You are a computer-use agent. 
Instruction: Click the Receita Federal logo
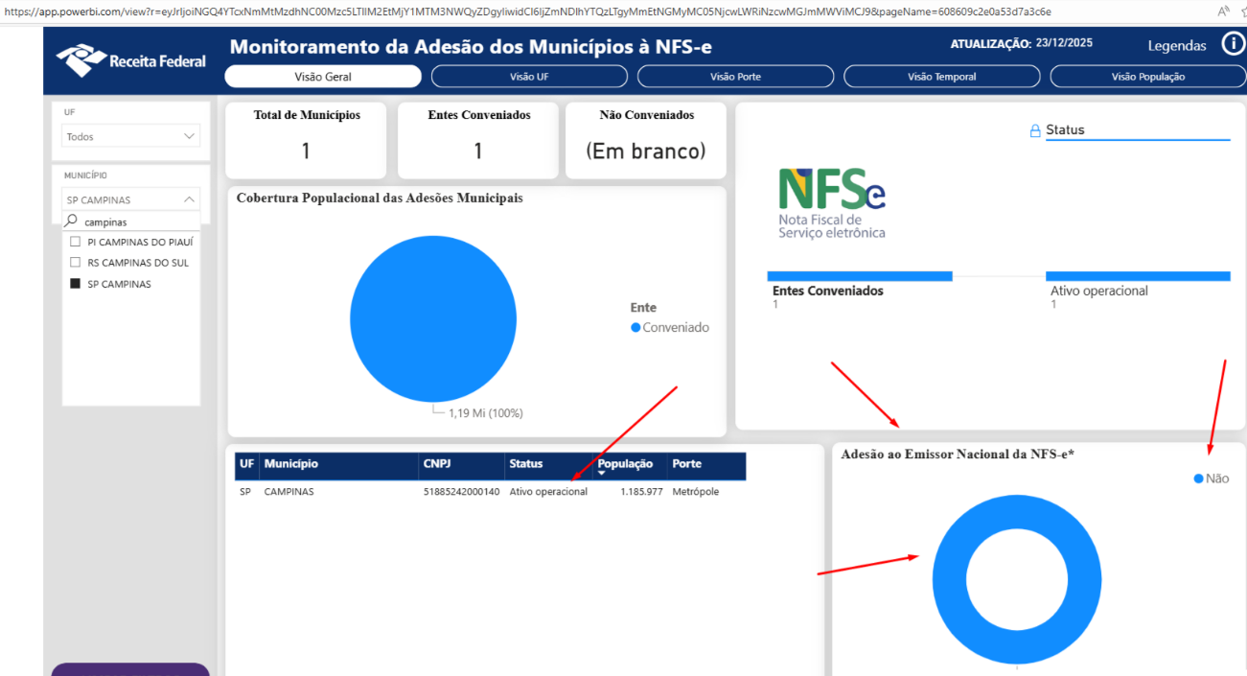[131, 60]
